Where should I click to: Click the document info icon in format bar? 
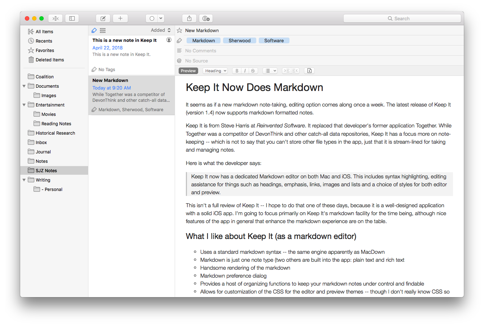pyautogui.click(x=309, y=71)
